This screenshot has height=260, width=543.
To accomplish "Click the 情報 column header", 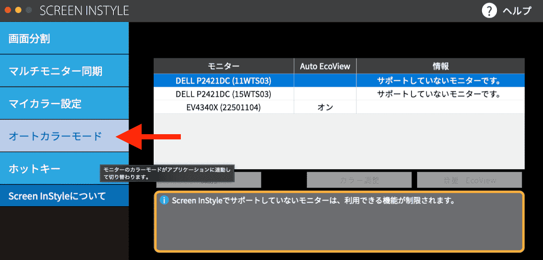I will [440, 66].
